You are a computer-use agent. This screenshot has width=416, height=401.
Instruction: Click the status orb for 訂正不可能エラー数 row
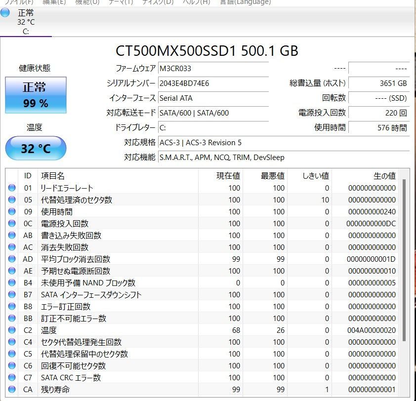click(x=12, y=318)
